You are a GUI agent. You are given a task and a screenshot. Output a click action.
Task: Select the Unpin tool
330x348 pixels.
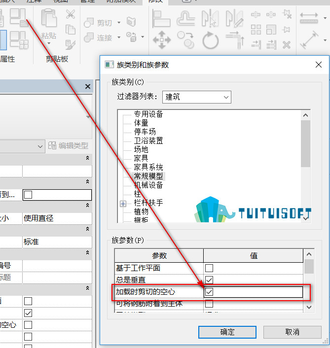pos(287,14)
